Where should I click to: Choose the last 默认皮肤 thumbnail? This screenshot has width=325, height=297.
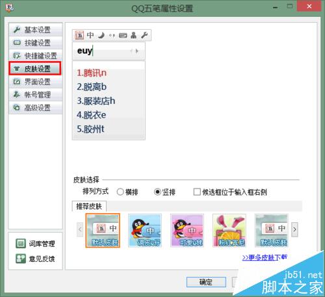point(272,231)
